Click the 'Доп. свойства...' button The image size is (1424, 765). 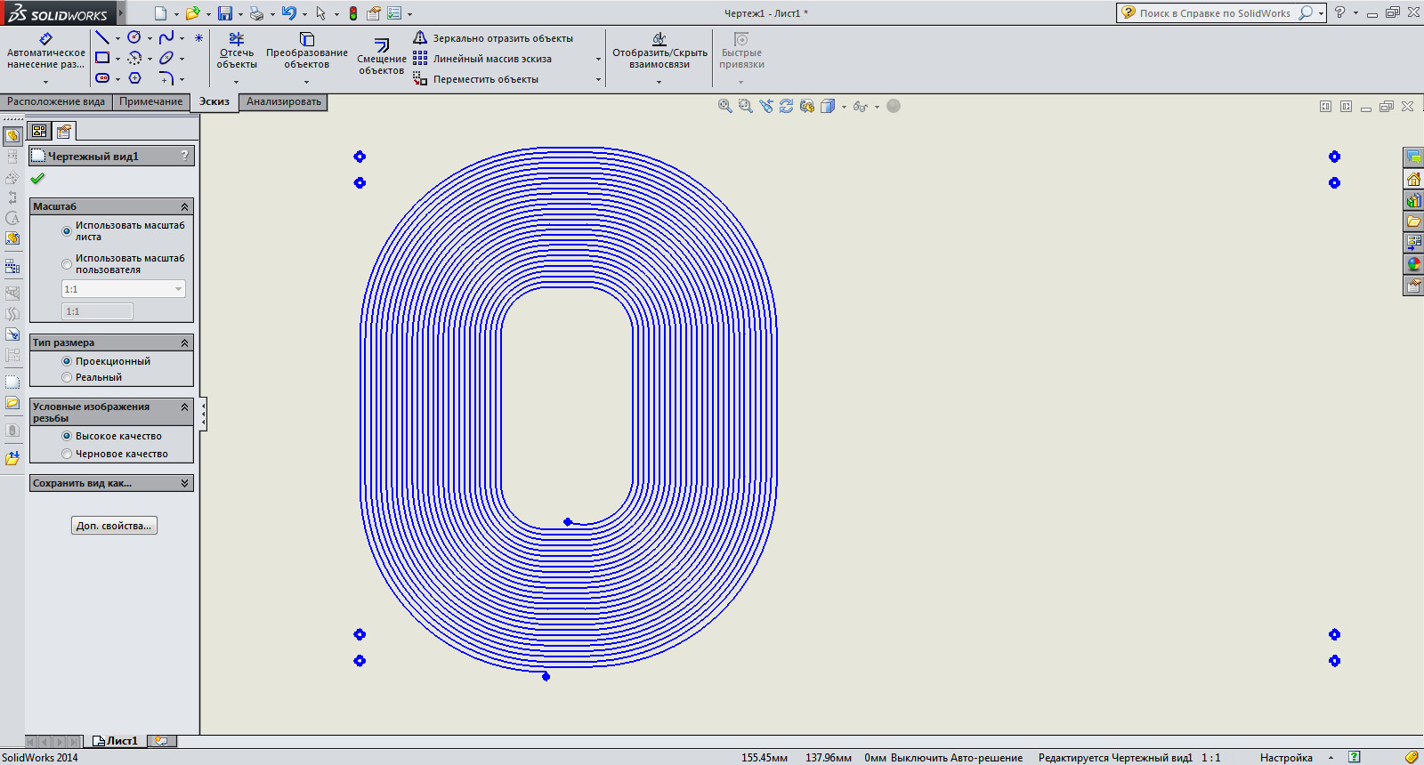click(114, 526)
